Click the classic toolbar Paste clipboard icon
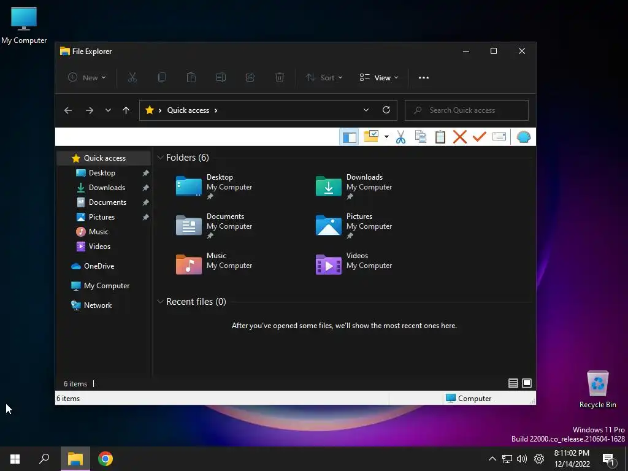This screenshot has width=628, height=471. [x=440, y=137]
